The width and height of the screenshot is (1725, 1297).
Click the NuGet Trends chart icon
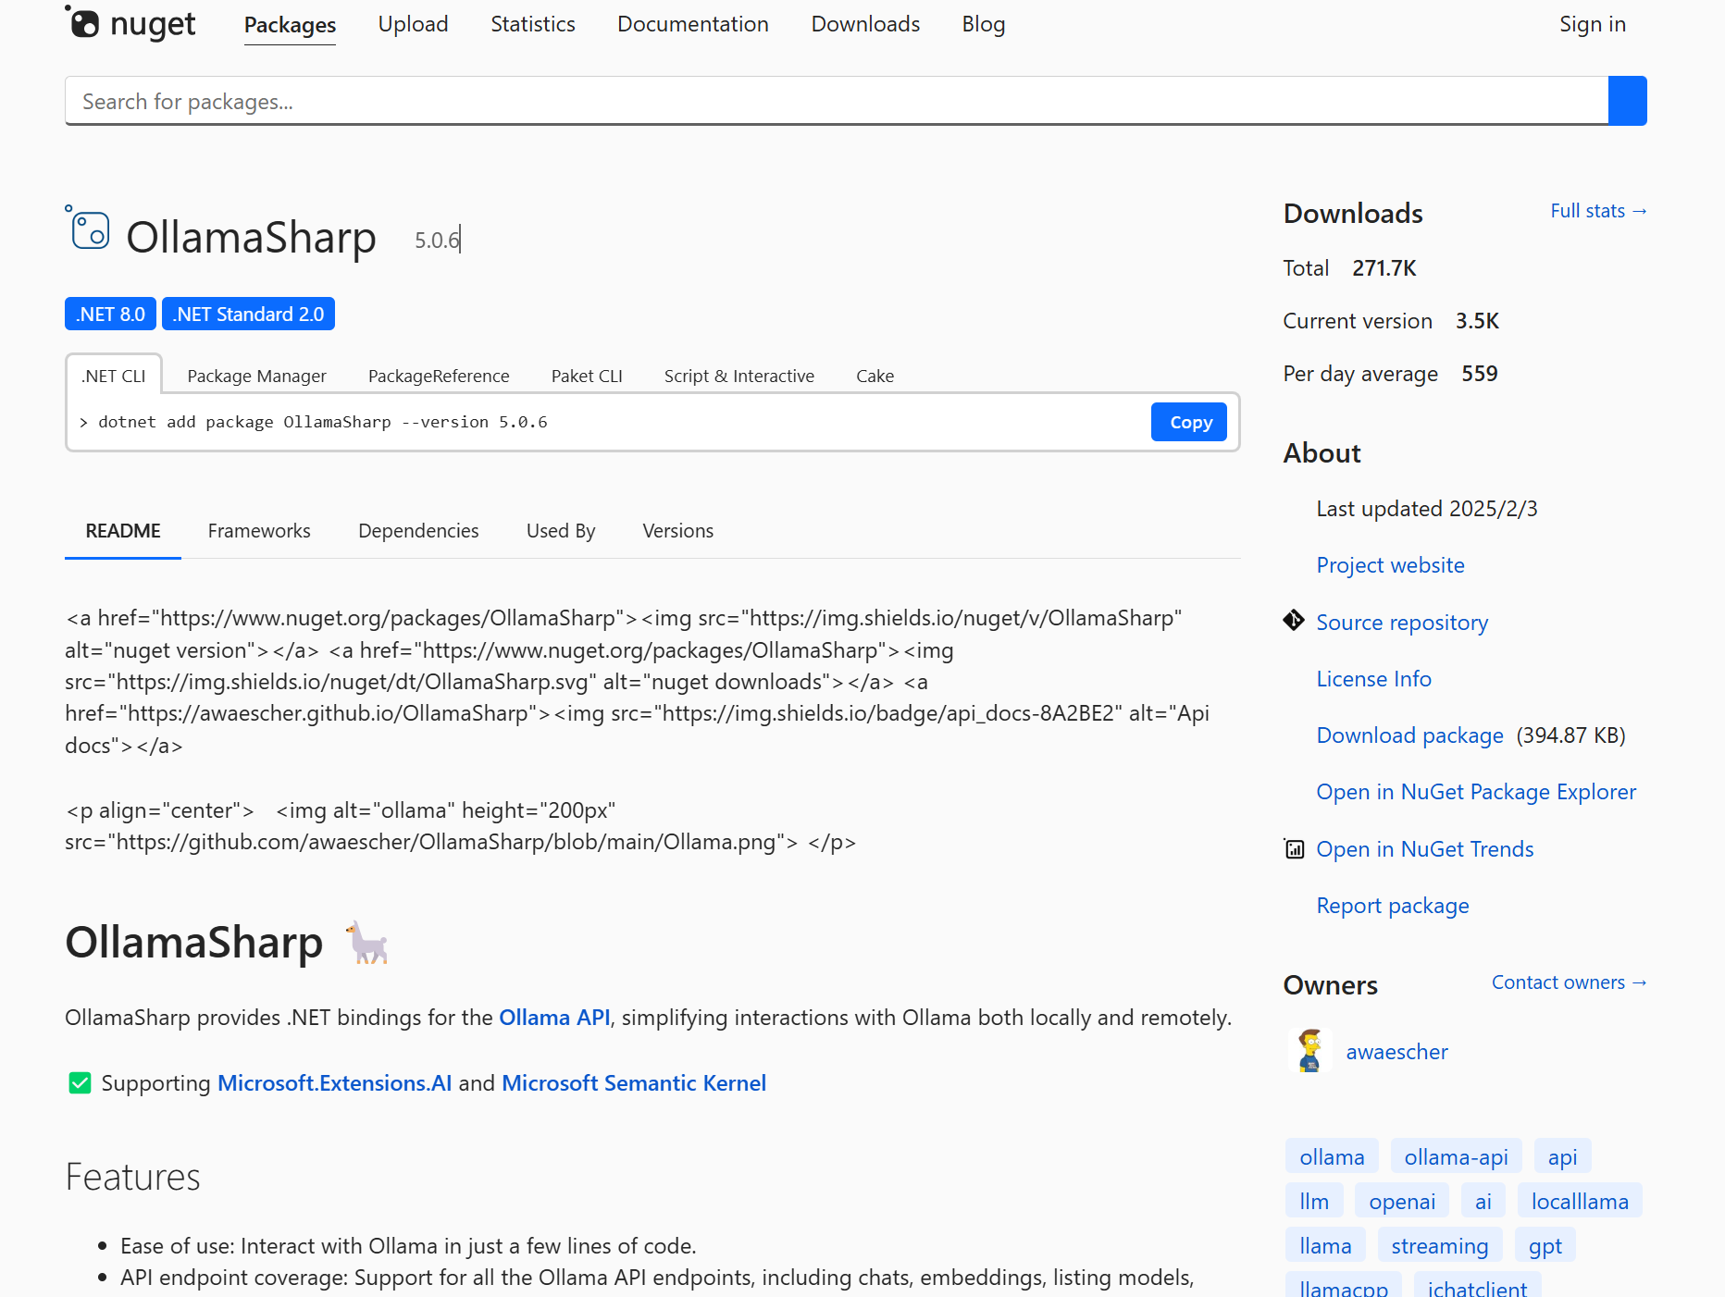[1294, 848]
